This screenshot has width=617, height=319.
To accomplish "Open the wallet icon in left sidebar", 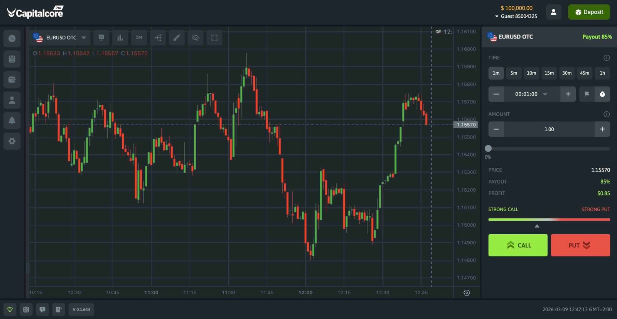I will point(12,79).
